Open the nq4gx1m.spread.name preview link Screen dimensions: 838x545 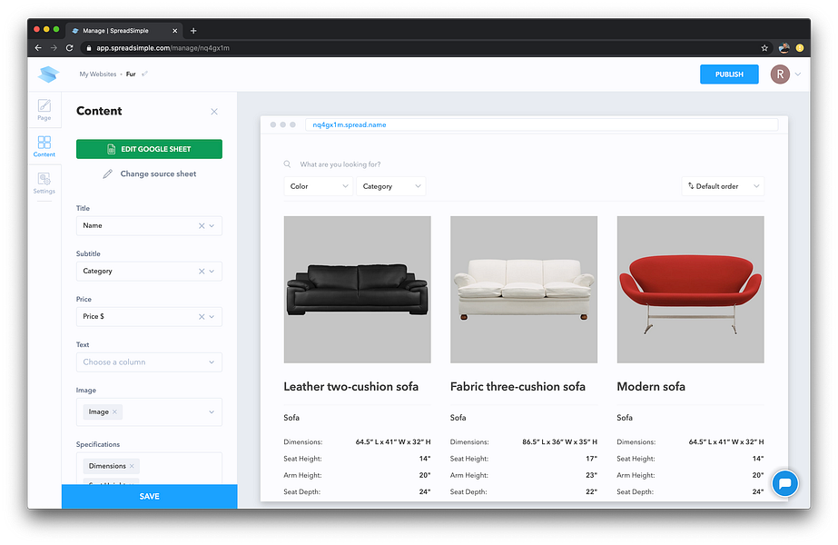point(350,124)
